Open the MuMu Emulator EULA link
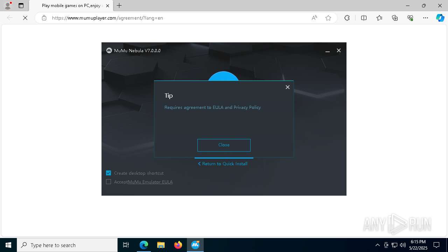 [x=150, y=182]
